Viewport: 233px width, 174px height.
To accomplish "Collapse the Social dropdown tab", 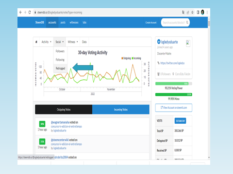I will [60, 42].
